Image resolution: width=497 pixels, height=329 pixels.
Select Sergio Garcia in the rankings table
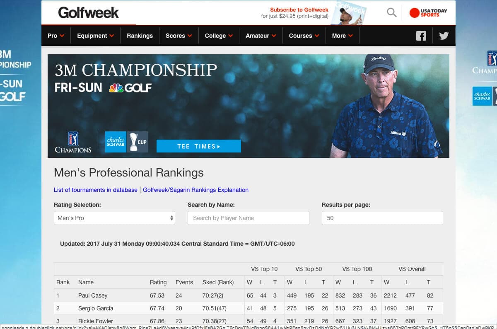96,308
